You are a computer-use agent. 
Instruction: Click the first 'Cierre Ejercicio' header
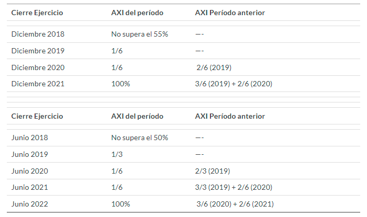(37, 13)
